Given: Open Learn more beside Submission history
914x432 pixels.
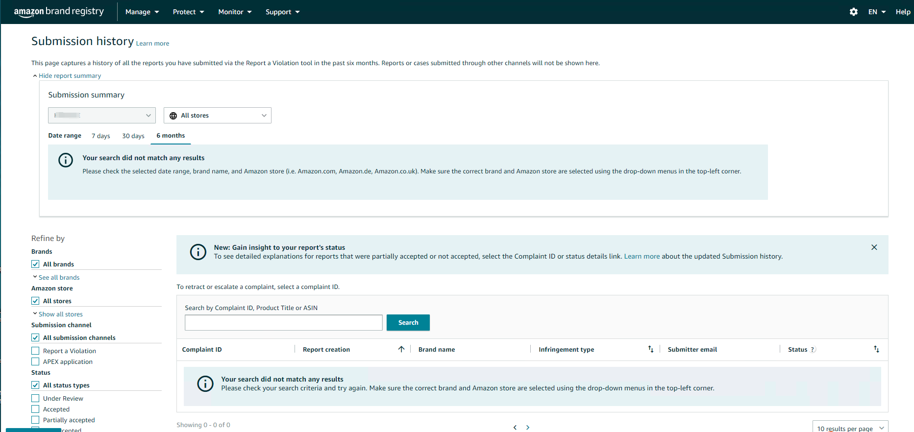Looking at the screenshot, I should pos(152,44).
